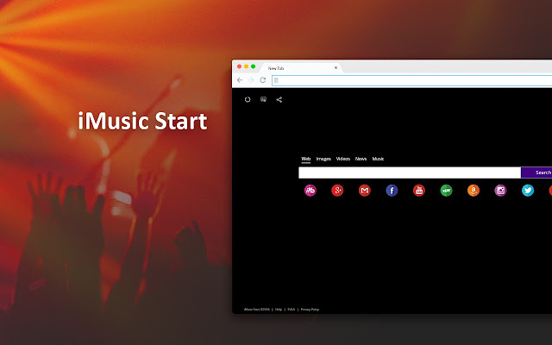
Task: Open the Google+ shortcut icon
Action: point(337,191)
